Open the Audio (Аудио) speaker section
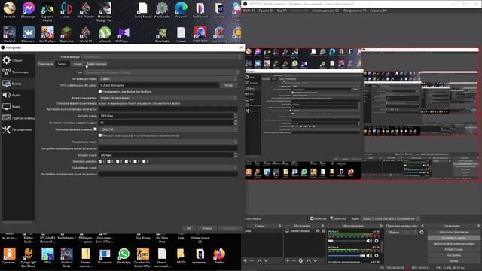 (x=18, y=96)
